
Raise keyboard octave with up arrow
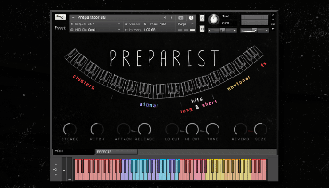pyautogui.click(x=55, y=164)
